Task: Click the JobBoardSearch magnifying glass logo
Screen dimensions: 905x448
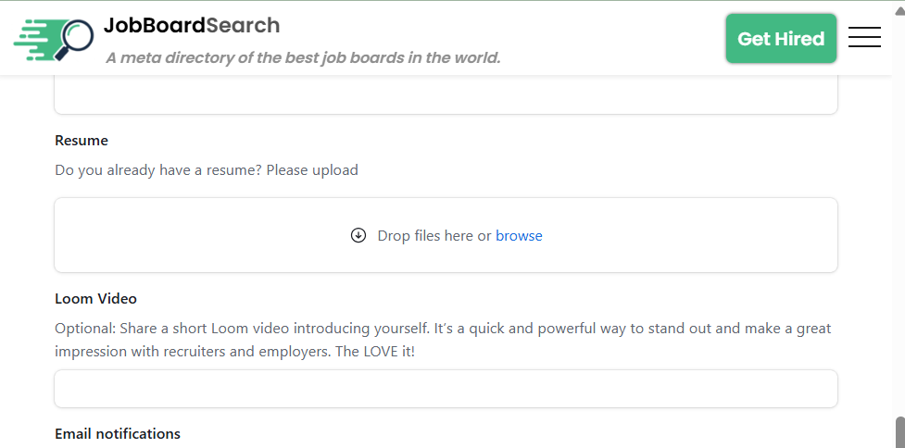Action: point(54,39)
